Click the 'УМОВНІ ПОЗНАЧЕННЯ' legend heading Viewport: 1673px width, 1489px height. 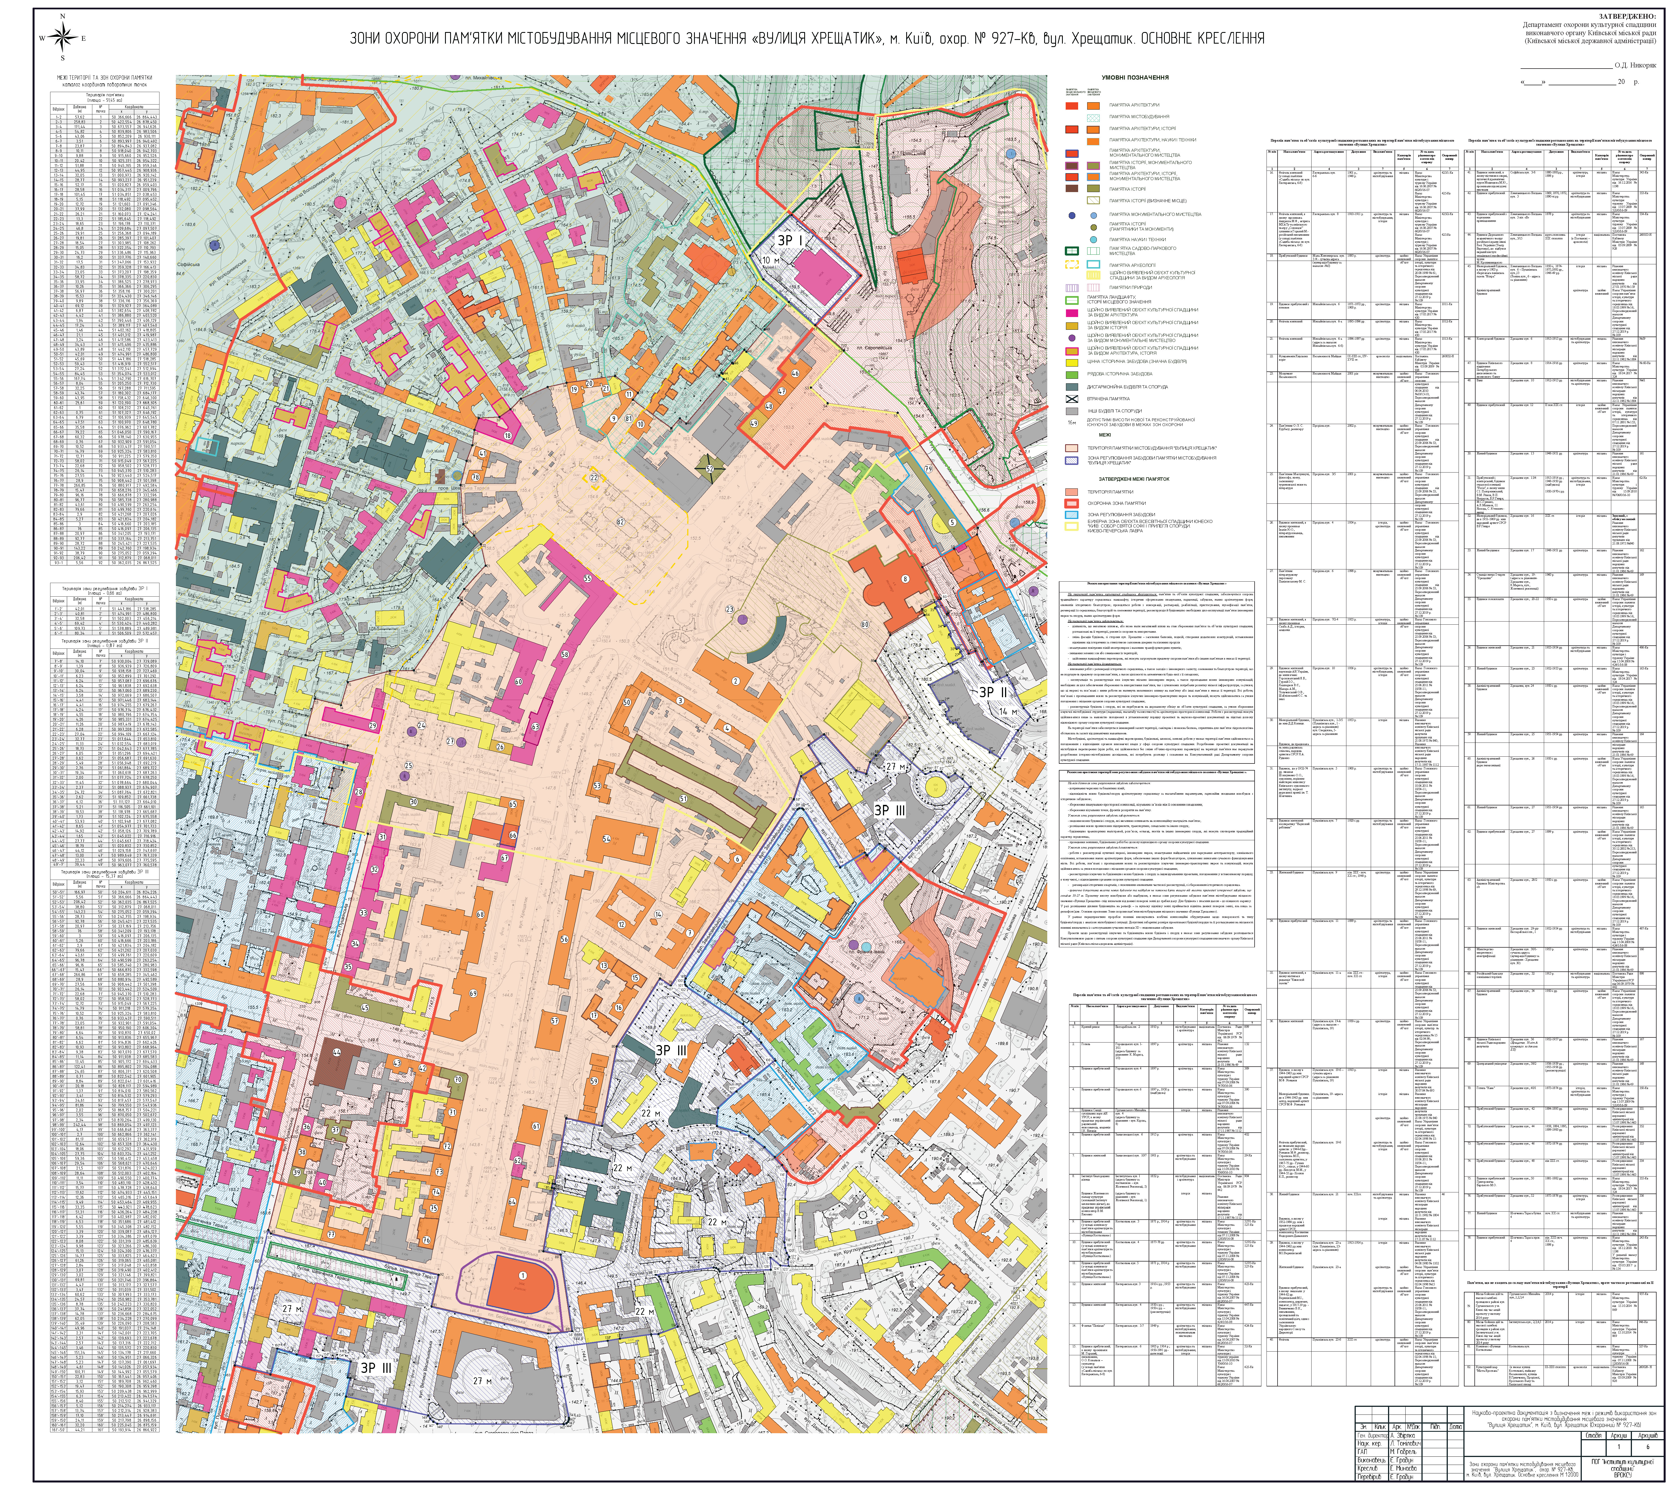[x=1135, y=78]
